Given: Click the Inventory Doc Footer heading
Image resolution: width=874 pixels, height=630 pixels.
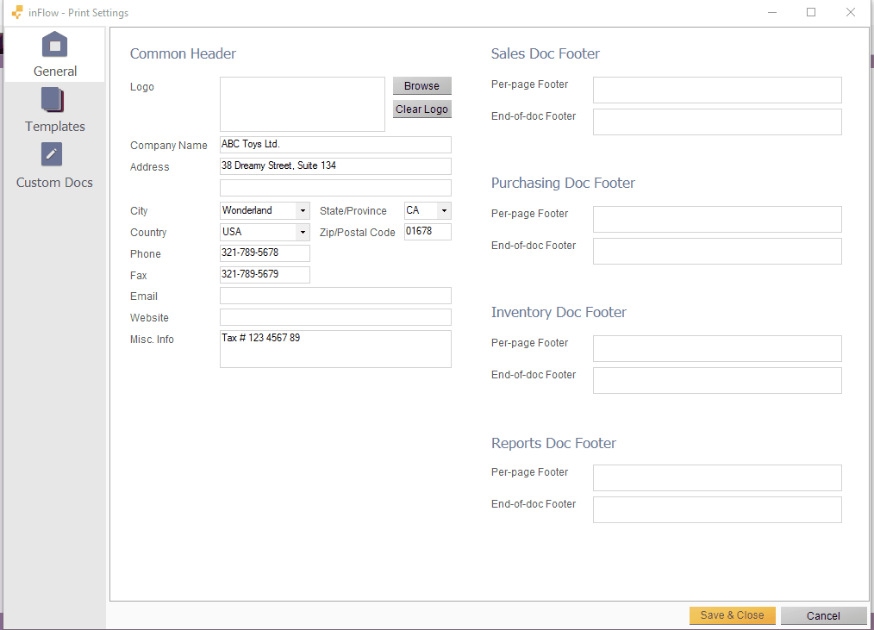Looking at the screenshot, I should (x=559, y=312).
